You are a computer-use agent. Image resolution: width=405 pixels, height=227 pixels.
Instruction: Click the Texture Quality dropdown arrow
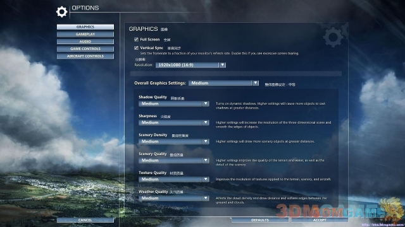coord(206,179)
